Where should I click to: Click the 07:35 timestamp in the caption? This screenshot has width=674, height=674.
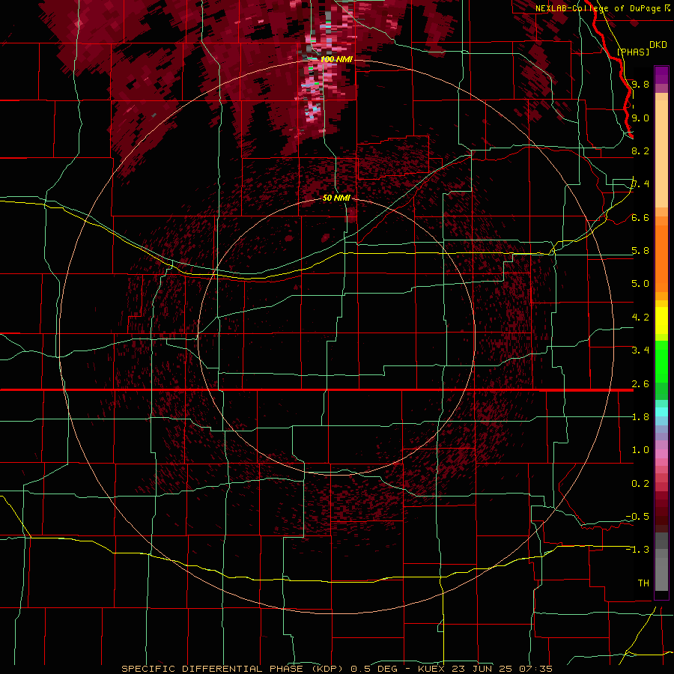point(537,669)
